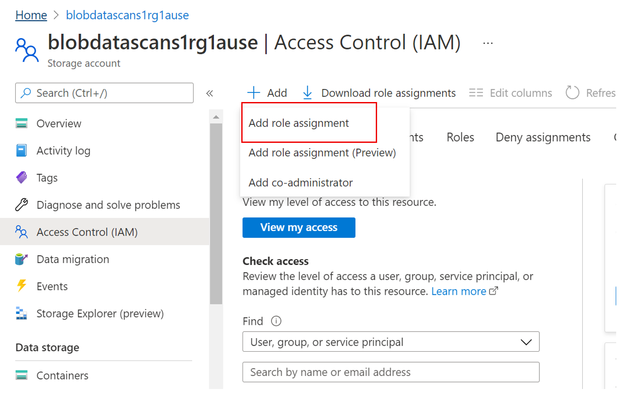This screenshot has height=409, width=624.
Task: Click the Access Control (IAM) sidebar icon
Action: (x=22, y=232)
